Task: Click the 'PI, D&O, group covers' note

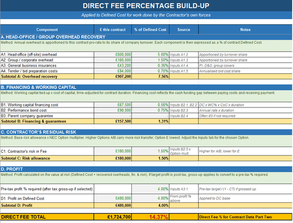Action: click(245, 66)
